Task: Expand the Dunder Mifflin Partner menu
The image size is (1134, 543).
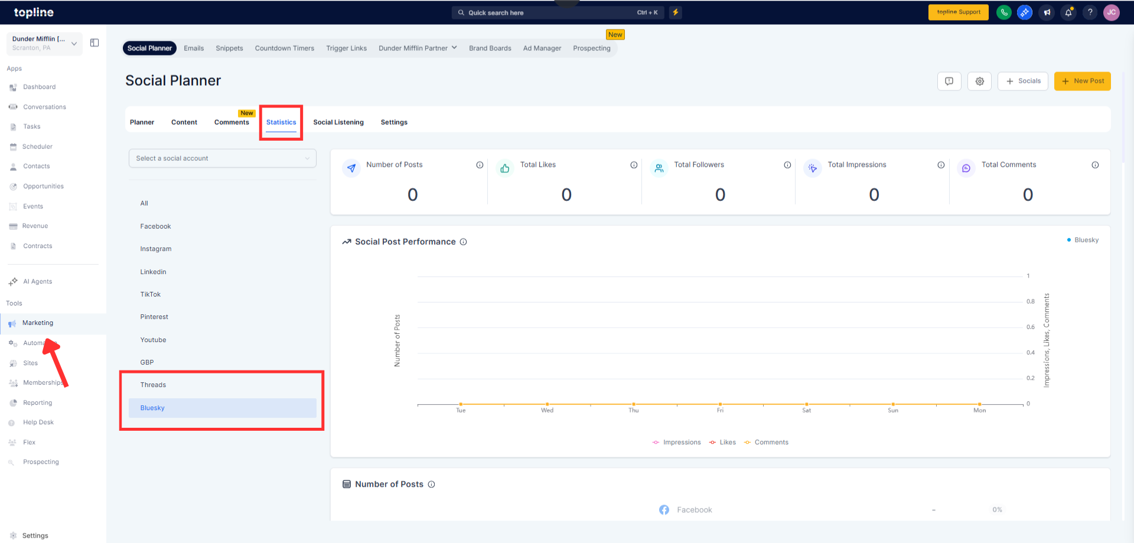Action: 418,48
